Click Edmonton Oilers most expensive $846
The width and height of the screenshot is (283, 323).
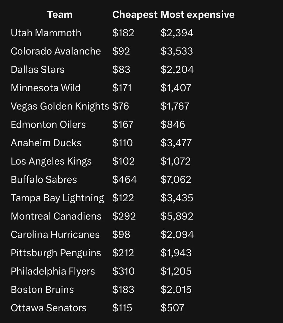173,124
